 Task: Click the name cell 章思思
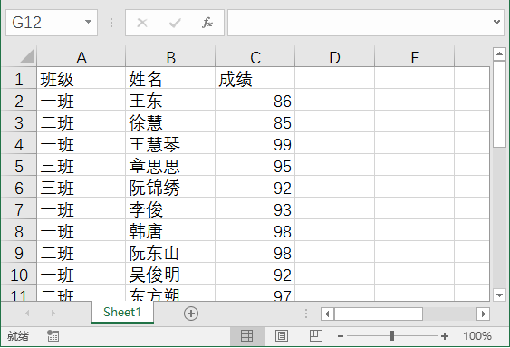[170, 165]
